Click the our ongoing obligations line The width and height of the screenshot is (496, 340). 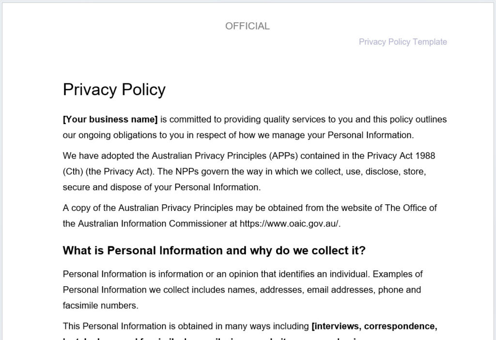238,135
